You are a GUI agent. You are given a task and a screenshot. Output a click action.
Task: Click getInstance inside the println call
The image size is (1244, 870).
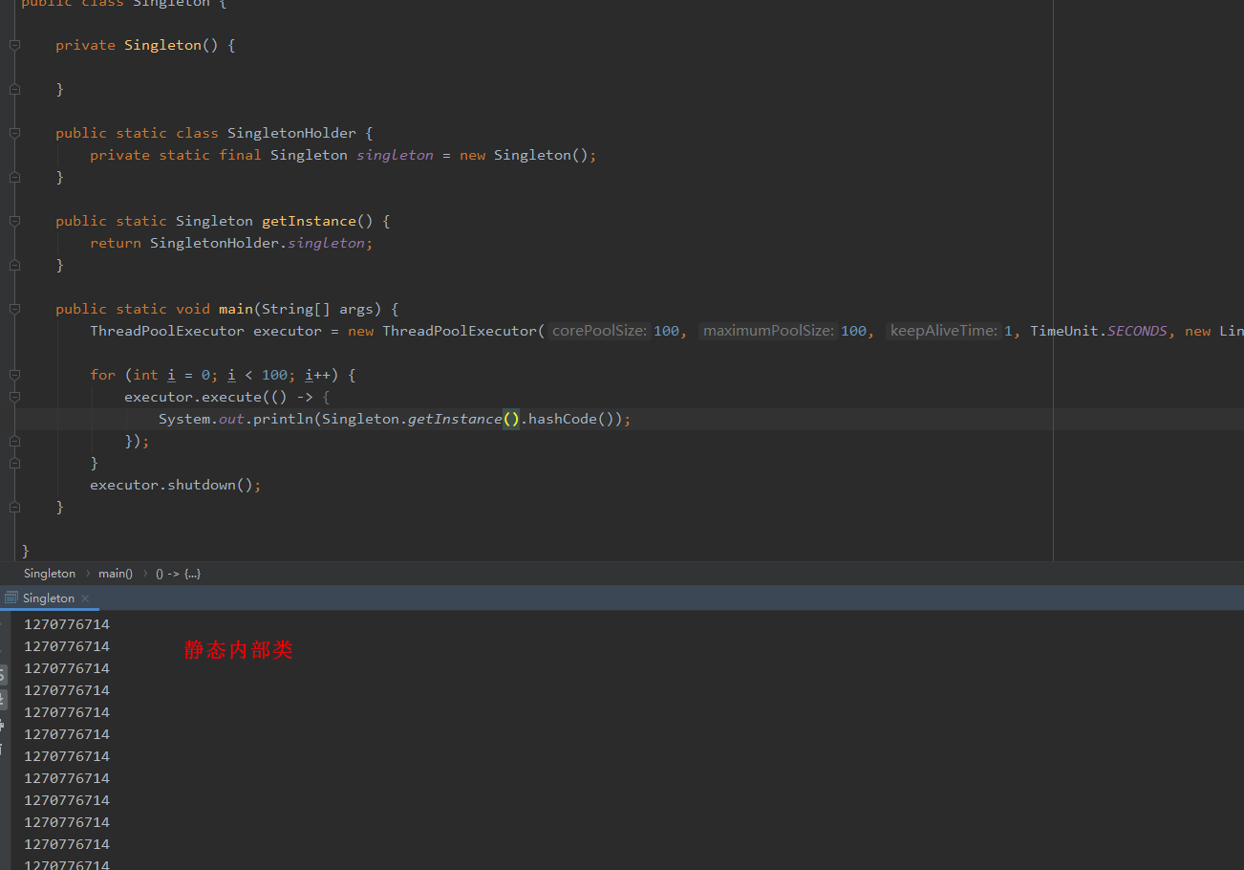pos(455,419)
